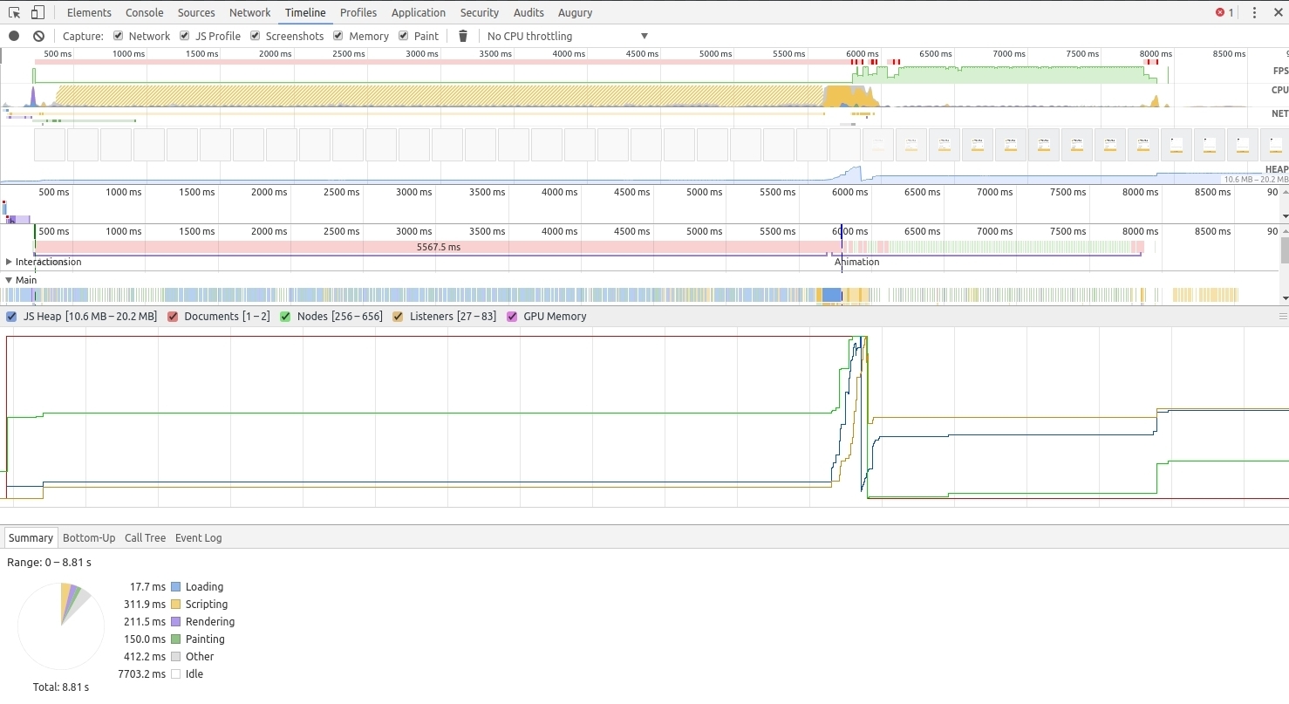Click the memory pane drag handle icon
Image resolution: width=1289 pixels, height=704 pixels.
click(x=1283, y=317)
